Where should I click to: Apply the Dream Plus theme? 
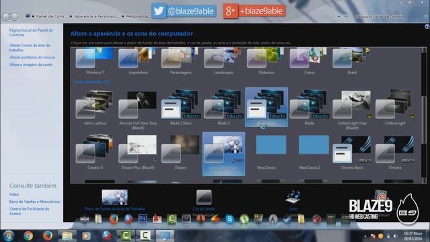tap(138, 152)
